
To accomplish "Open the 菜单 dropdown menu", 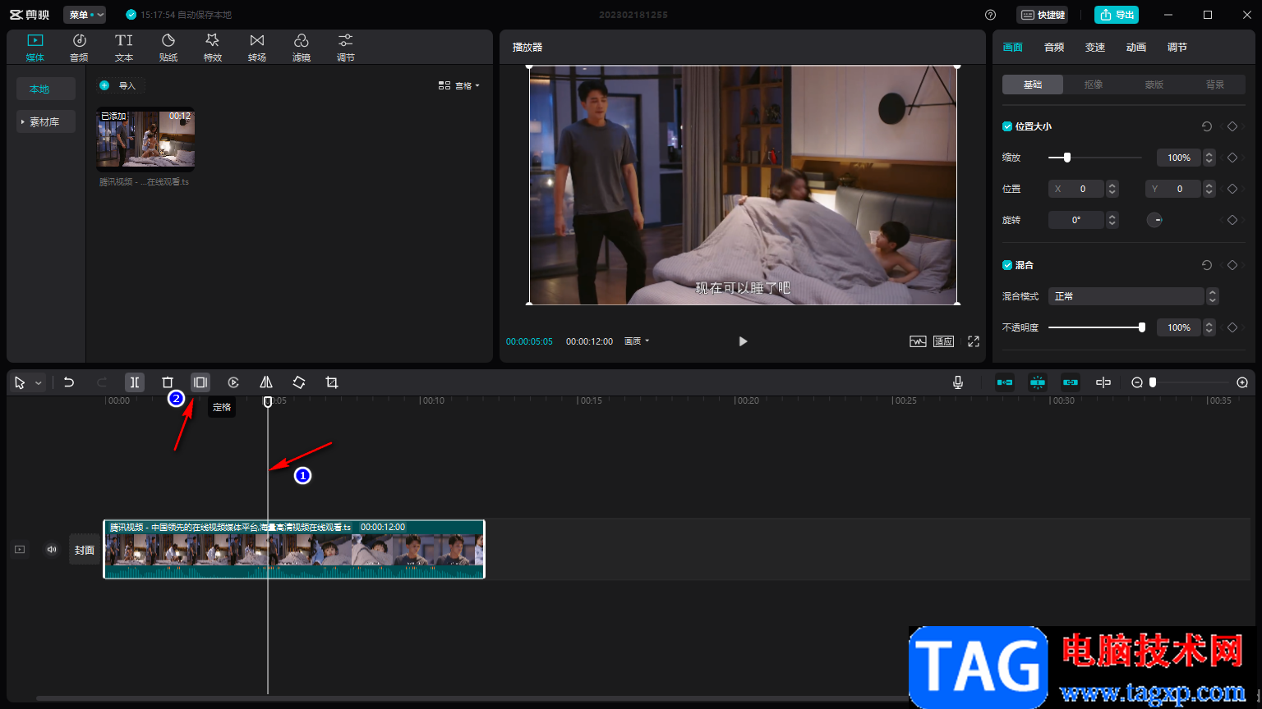I will [85, 15].
